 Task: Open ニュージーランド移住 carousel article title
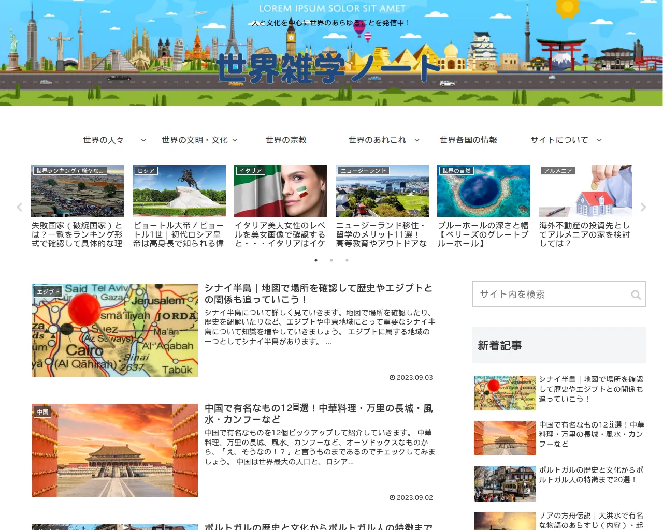[x=382, y=234]
